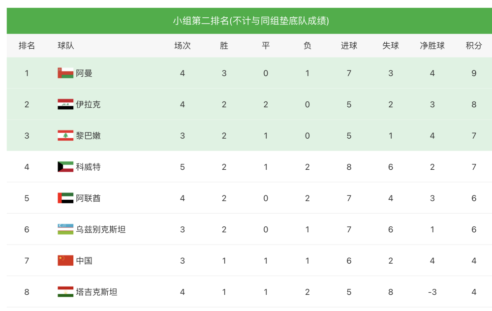Select team name 乌兹别克斯坦
The height and width of the screenshot is (311, 492).
100,229
